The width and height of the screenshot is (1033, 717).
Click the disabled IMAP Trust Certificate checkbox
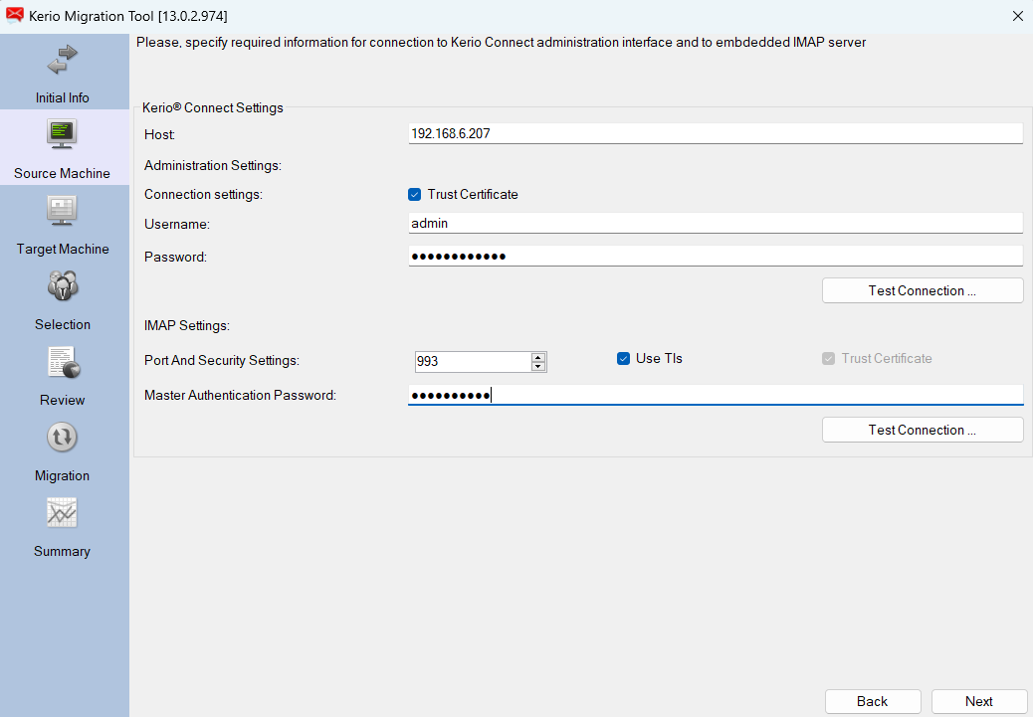829,359
